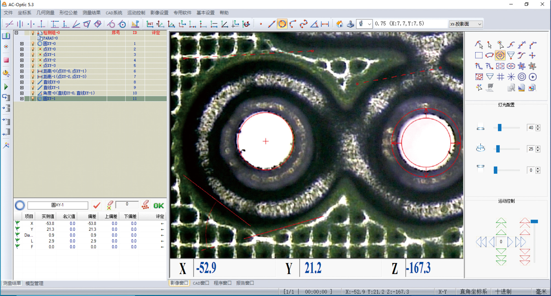551x296 pixels.
Task: Select the circle measurement tool in toolbar
Action: coord(282,24)
